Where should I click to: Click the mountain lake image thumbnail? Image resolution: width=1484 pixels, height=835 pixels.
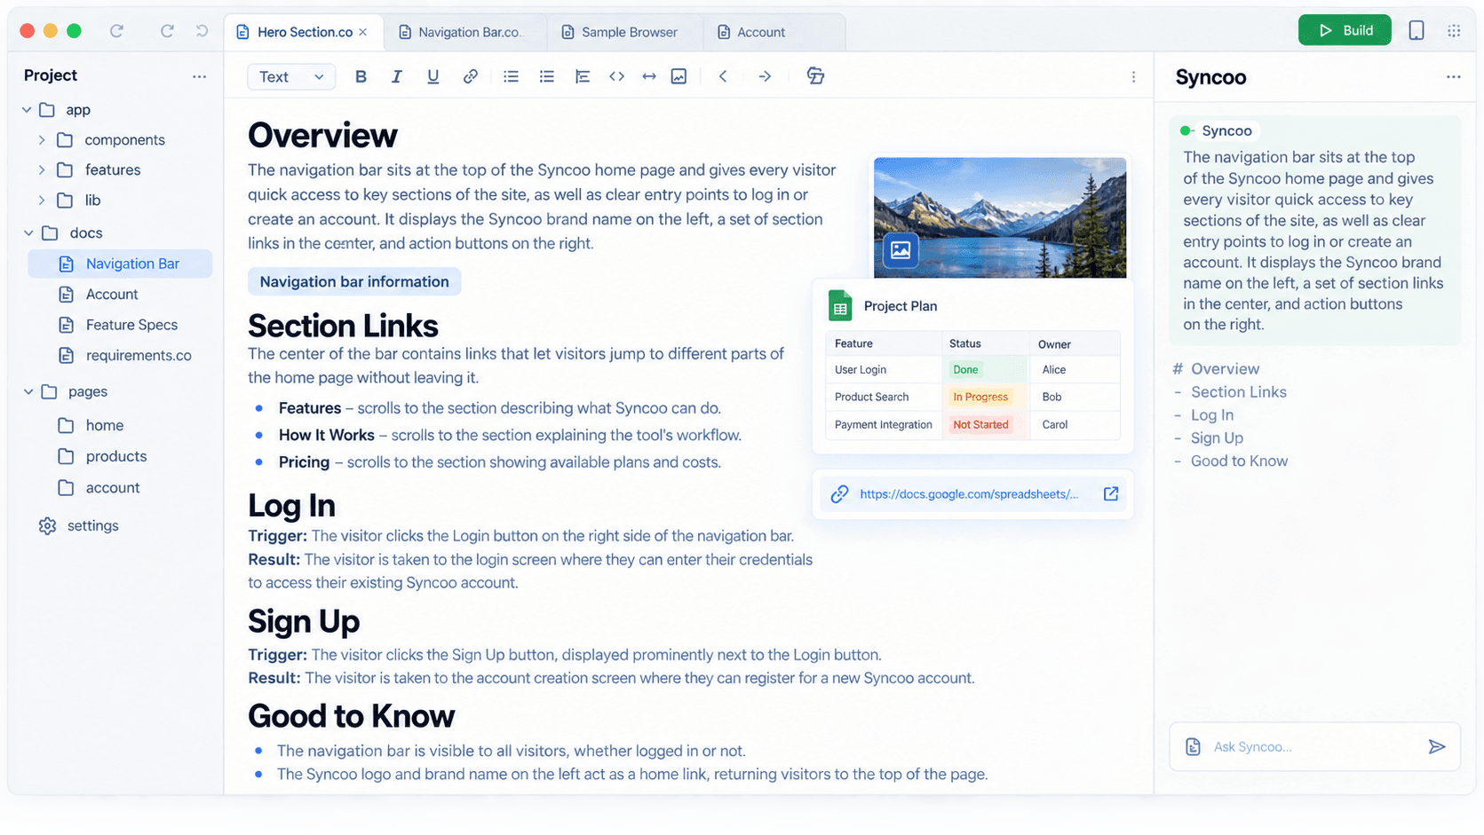click(1000, 217)
